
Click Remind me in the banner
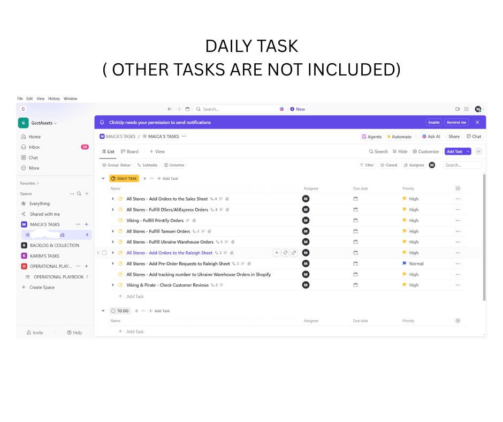(x=456, y=122)
